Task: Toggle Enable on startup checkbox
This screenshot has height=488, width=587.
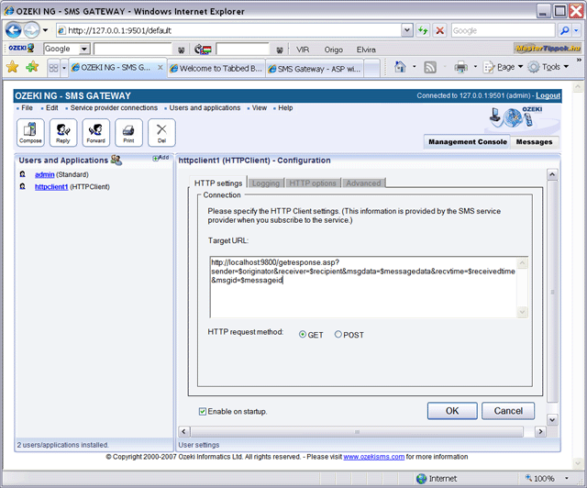Action: pyautogui.click(x=203, y=412)
